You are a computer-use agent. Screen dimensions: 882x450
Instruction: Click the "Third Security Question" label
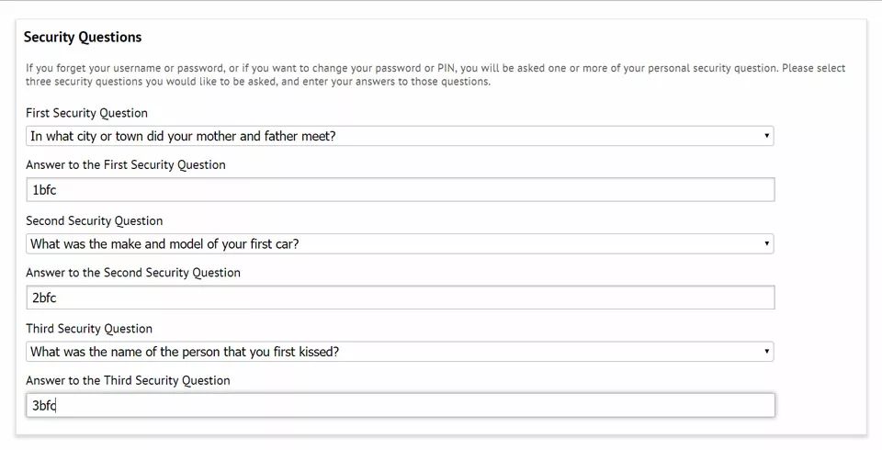(x=89, y=329)
